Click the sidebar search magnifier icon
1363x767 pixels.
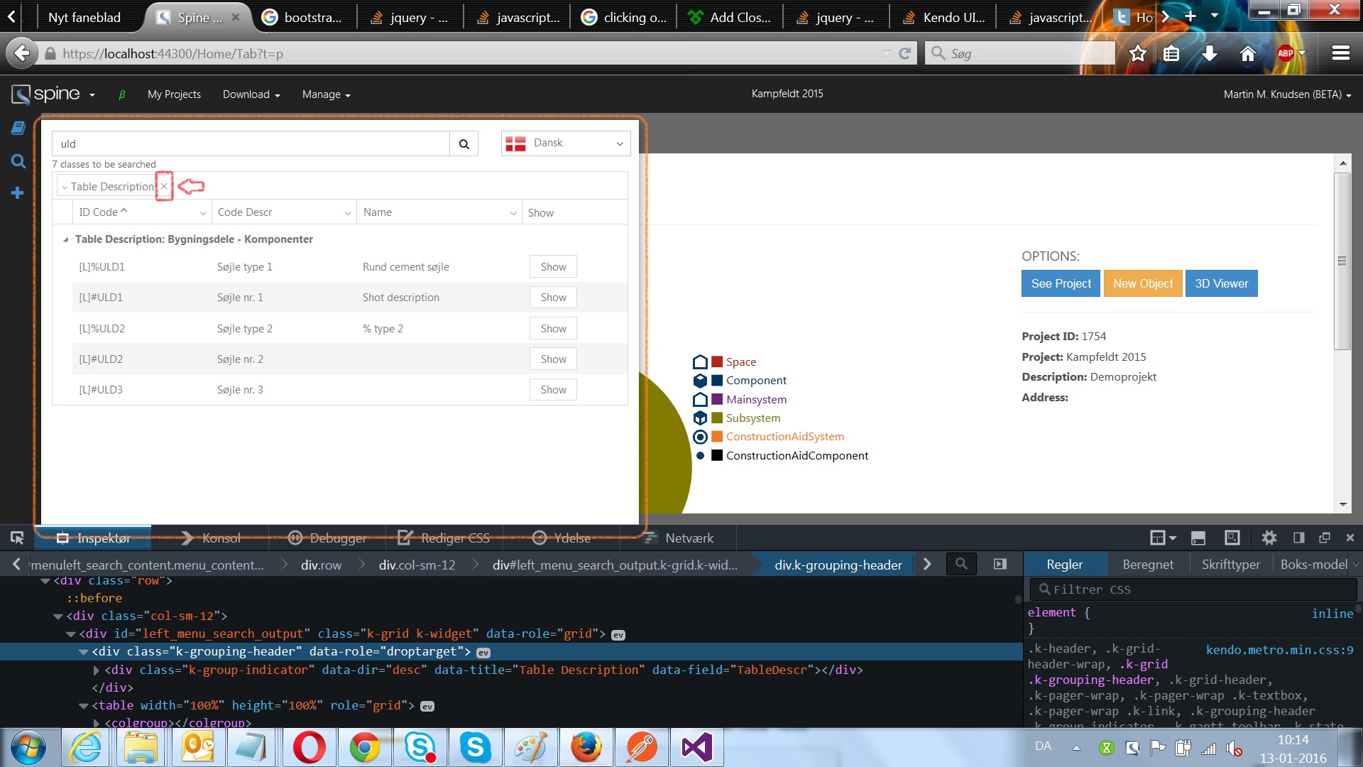pos(18,161)
